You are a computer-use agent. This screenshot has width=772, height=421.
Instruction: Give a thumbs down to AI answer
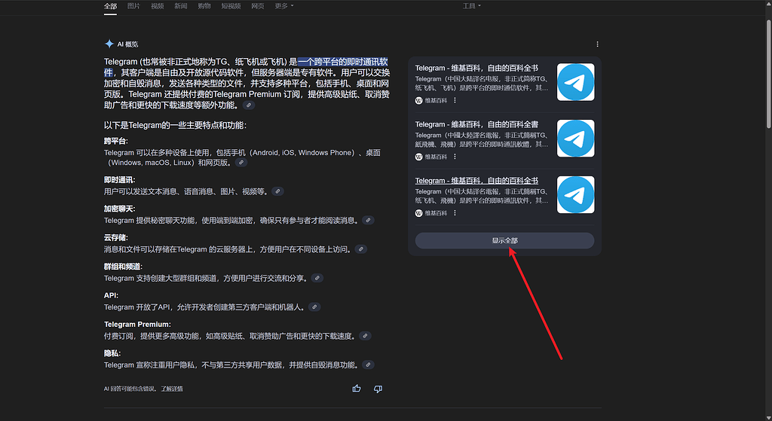[x=378, y=389]
